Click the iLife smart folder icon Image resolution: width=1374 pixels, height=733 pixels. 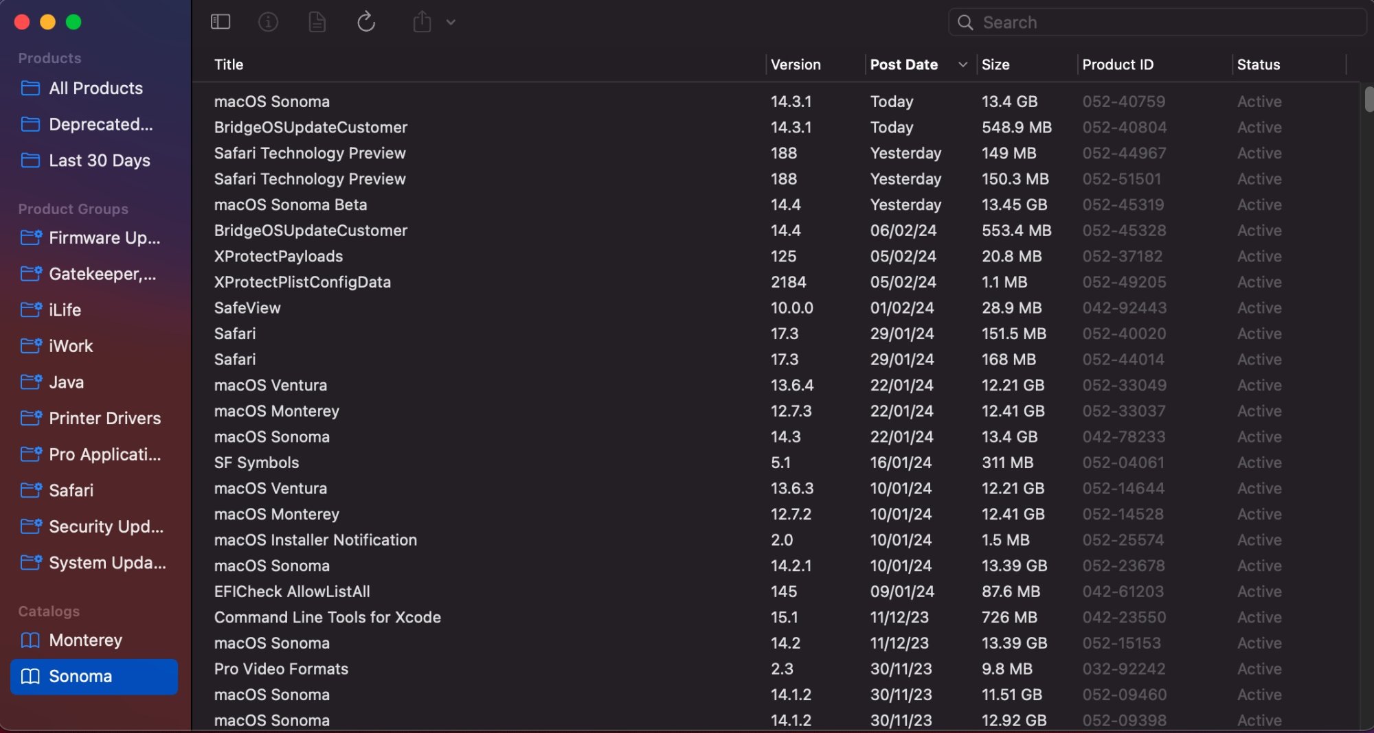click(31, 310)
